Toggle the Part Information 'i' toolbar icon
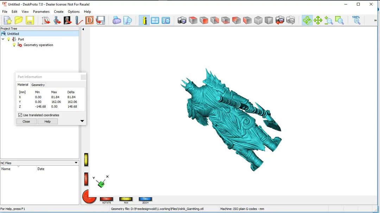 [144, 21]
